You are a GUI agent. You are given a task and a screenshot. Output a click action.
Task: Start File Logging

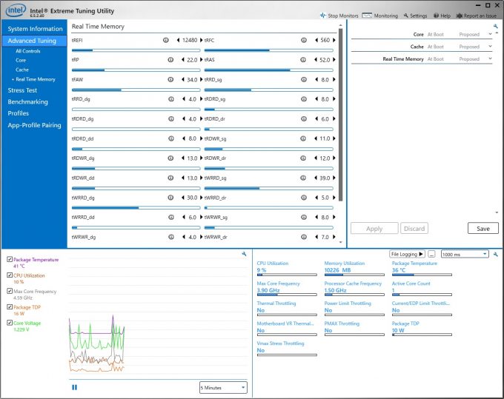click(x=407, y=254)
